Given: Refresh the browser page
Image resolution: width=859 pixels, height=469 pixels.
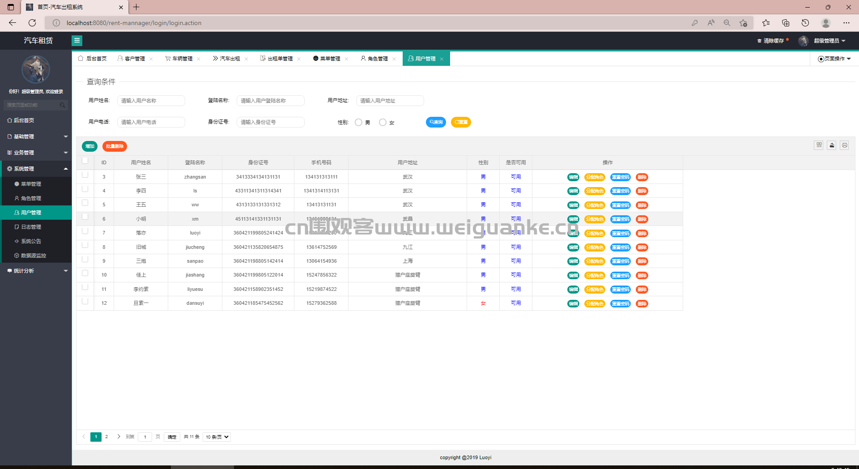Looking at the screenshot, I should tap(32, 23).
